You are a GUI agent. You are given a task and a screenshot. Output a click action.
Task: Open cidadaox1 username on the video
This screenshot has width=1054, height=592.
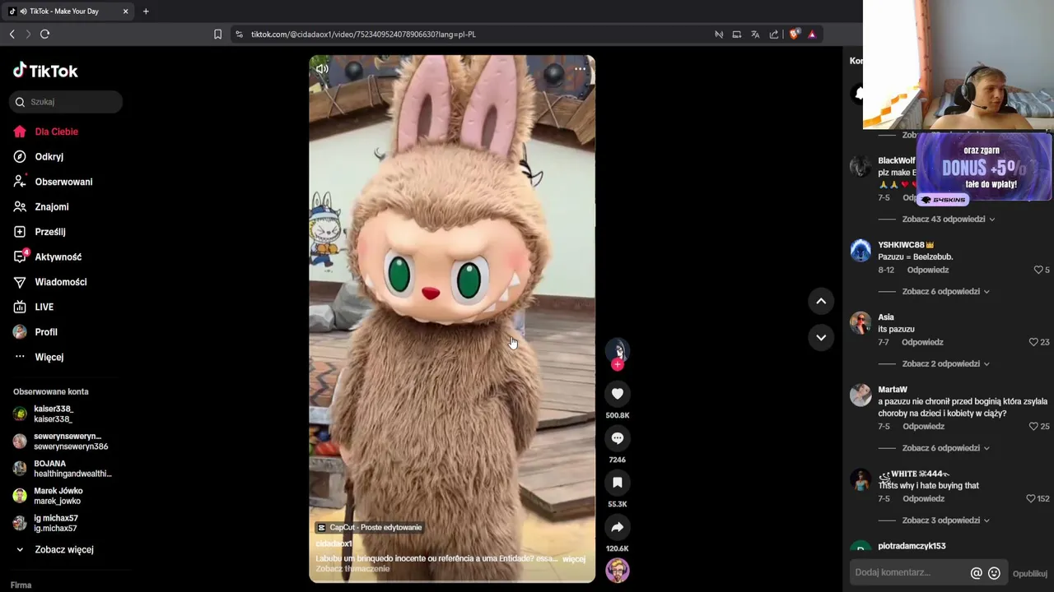(333, 544)
